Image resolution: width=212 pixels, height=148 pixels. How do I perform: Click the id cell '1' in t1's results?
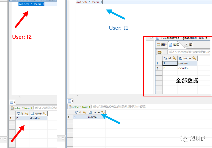[80, 117]
